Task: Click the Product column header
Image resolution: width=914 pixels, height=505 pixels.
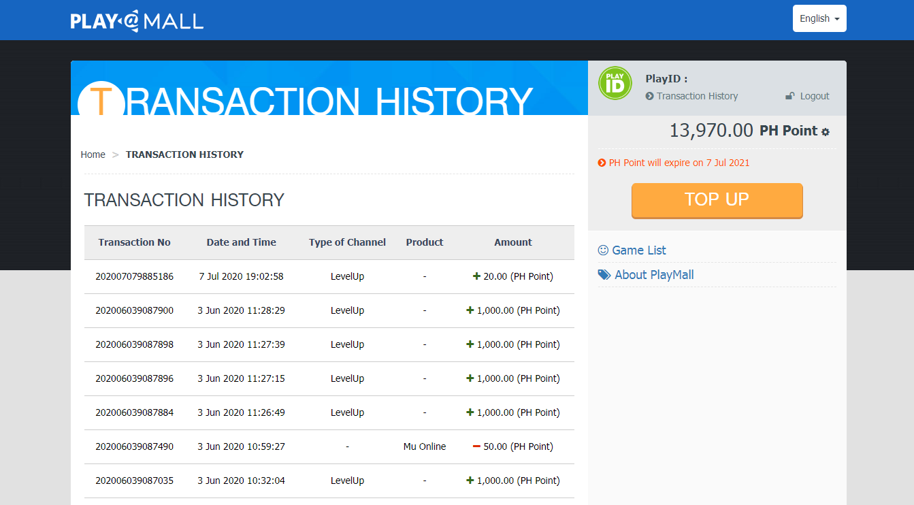Action: (x=425, y=242)
